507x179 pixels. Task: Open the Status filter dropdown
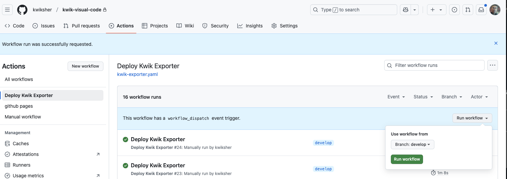tap(423, 97)
